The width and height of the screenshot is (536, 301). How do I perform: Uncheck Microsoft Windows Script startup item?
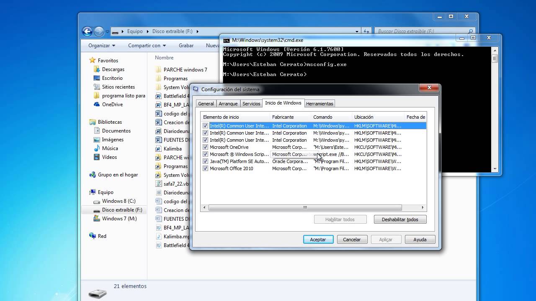point(205,154)
